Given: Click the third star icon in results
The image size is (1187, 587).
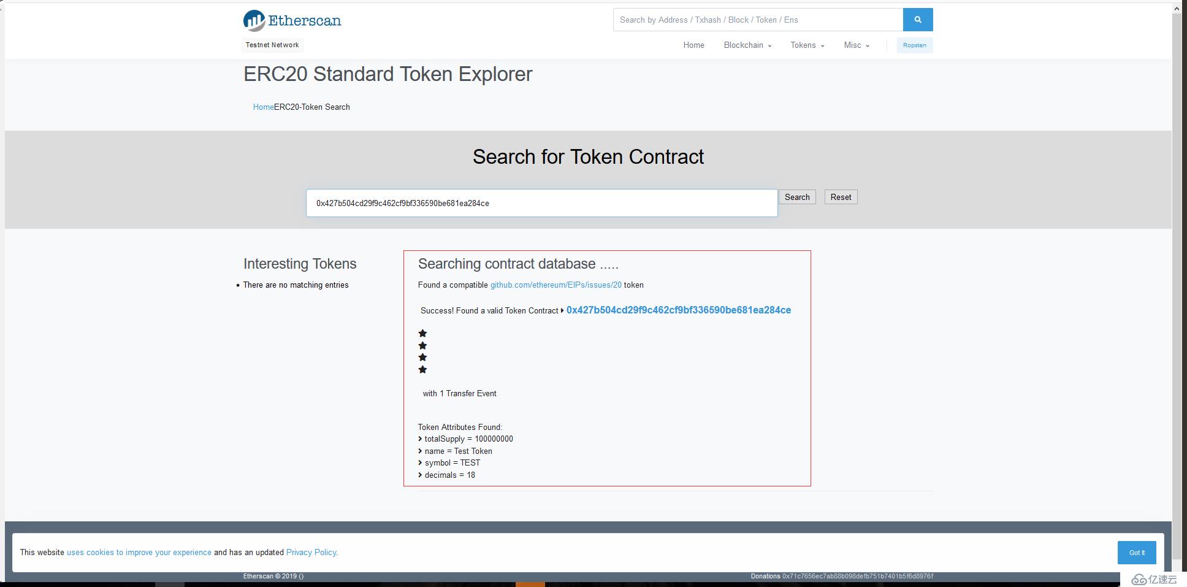Looking at the screenshot, I should pyautogui.click(x=422, y=358).
